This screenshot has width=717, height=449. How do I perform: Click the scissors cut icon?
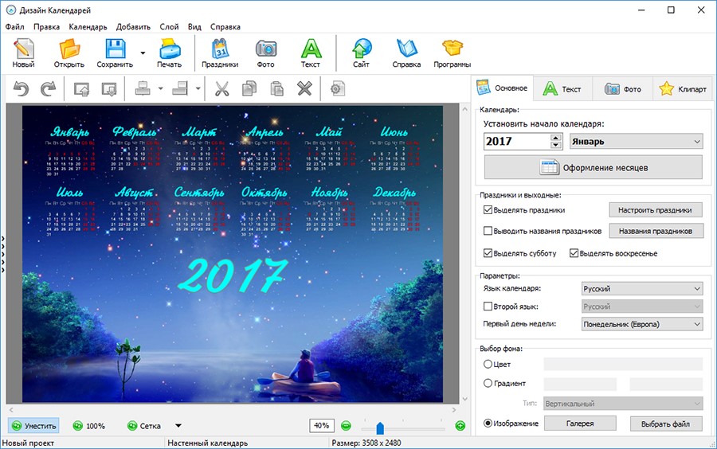click(221, 88)
